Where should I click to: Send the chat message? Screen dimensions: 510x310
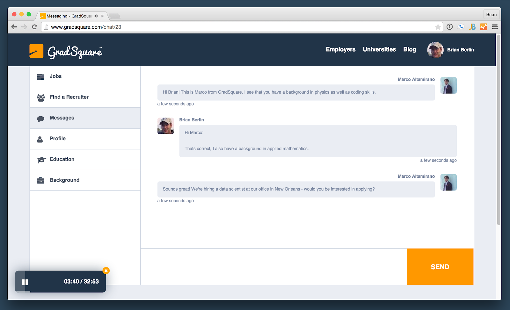click(x=440, y=267)
